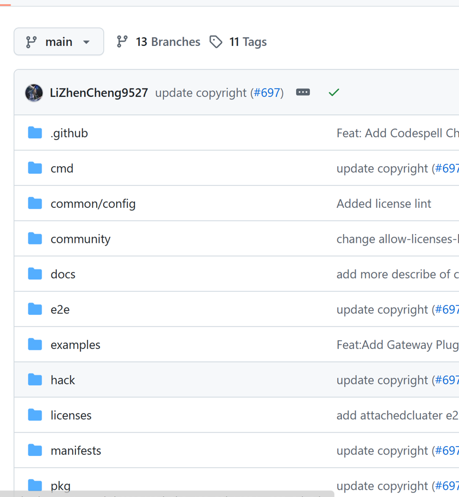Open the main branch selector dropdown
The height and width of the screenshot is (497, 459).
[x=58, y=42]
